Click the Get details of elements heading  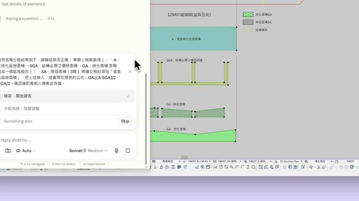tap(23, 4)
